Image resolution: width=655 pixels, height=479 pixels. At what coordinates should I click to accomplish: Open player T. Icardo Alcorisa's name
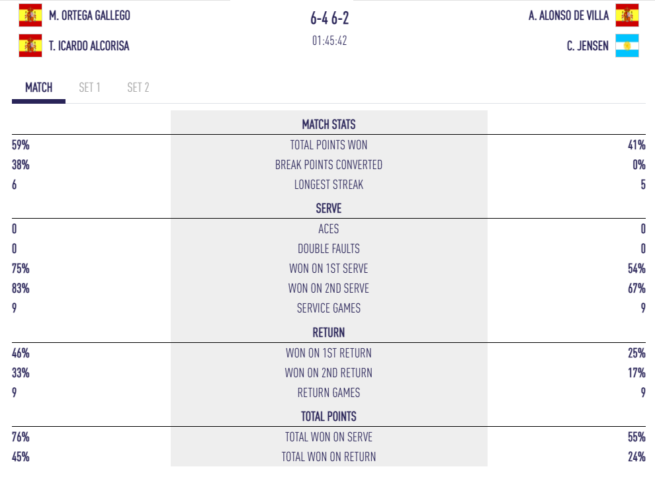click(89, 46)
